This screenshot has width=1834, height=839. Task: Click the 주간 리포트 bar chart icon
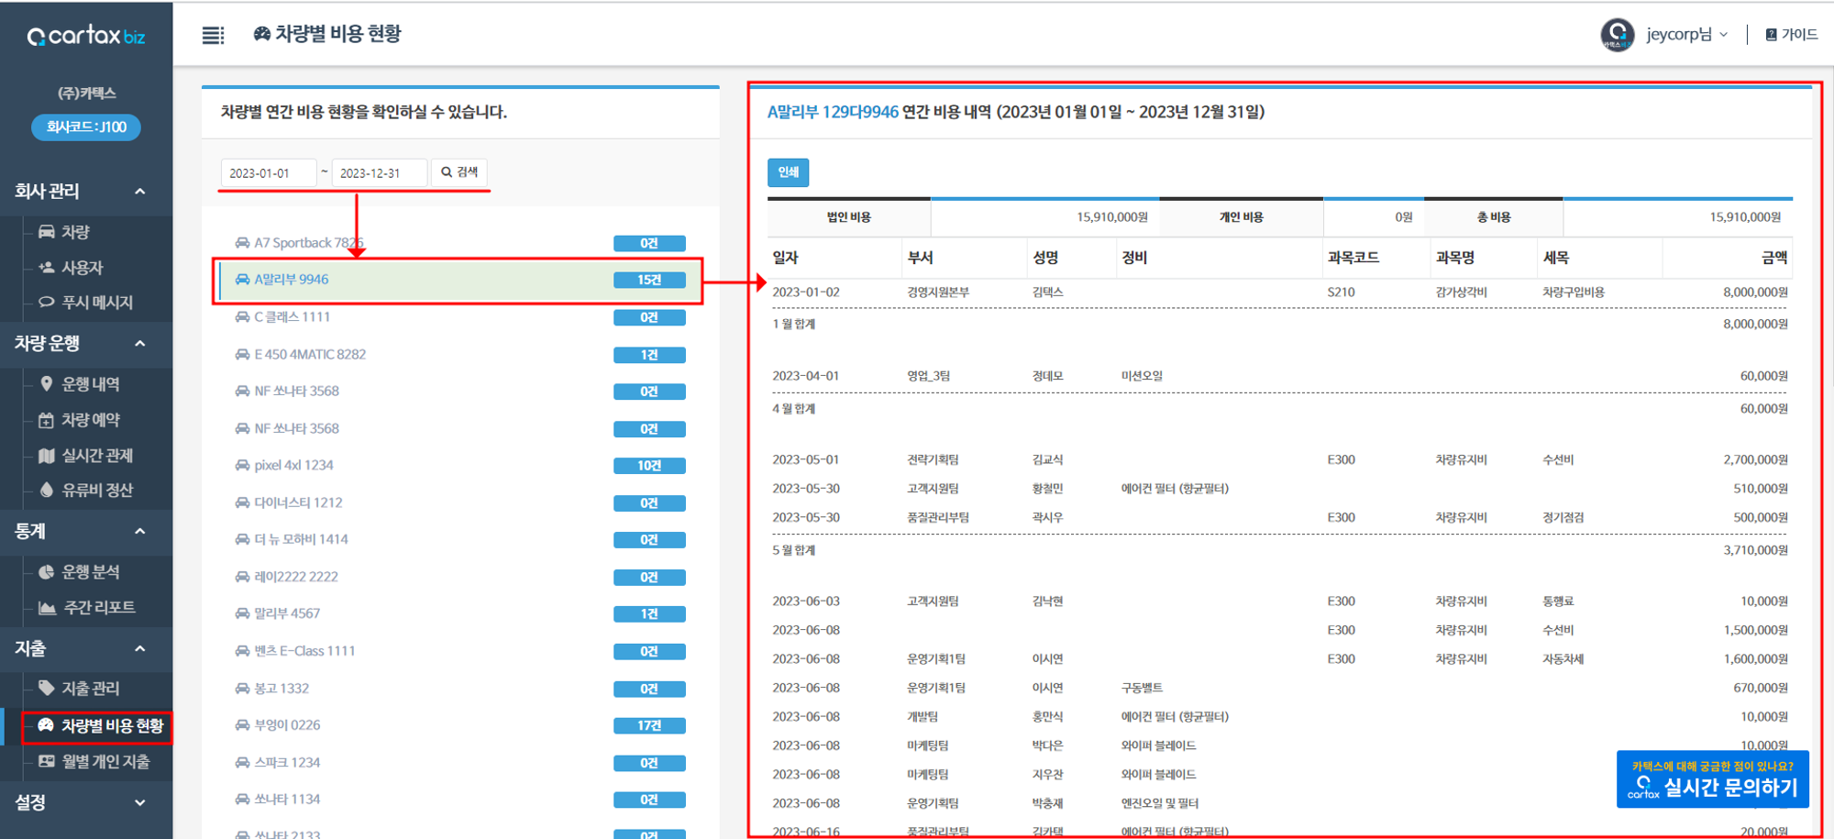tap(47, 606)
